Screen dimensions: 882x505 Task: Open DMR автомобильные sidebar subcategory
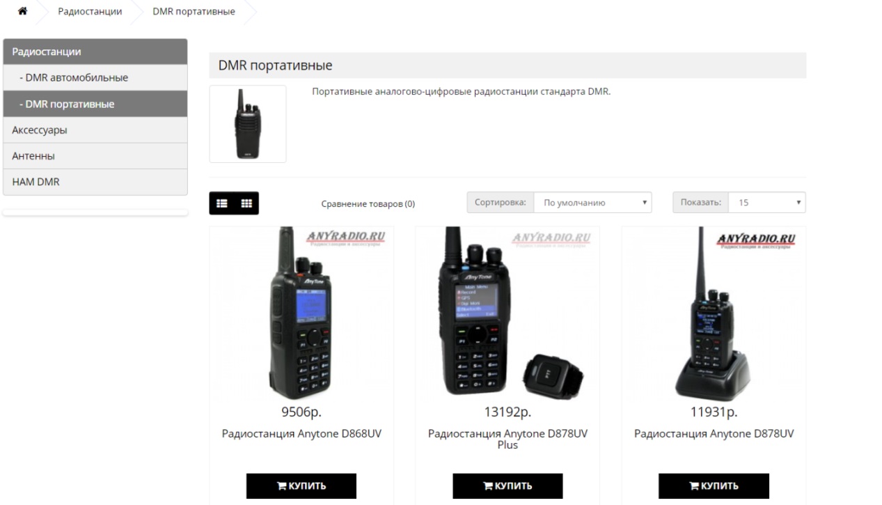click(x=95, y=77)
